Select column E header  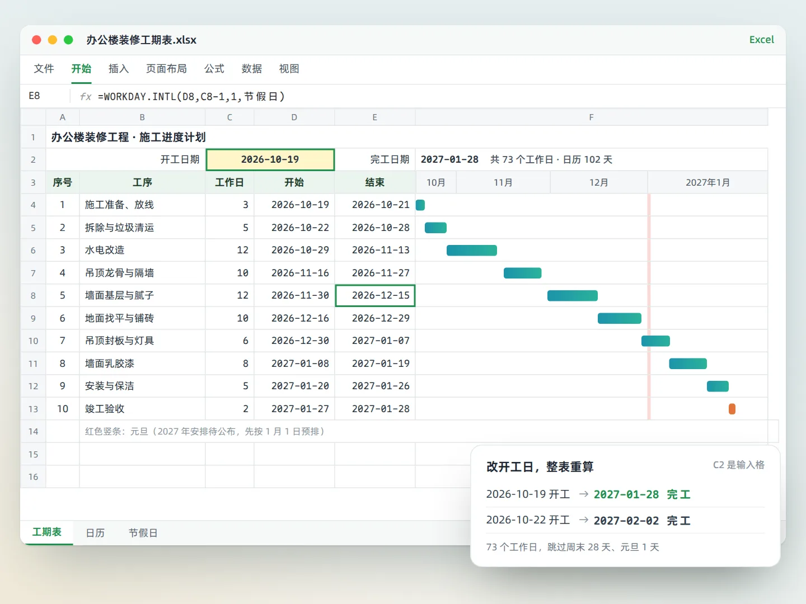click(375, 117)
